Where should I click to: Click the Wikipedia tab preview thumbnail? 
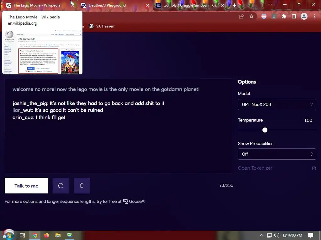[x=42, y=52]
